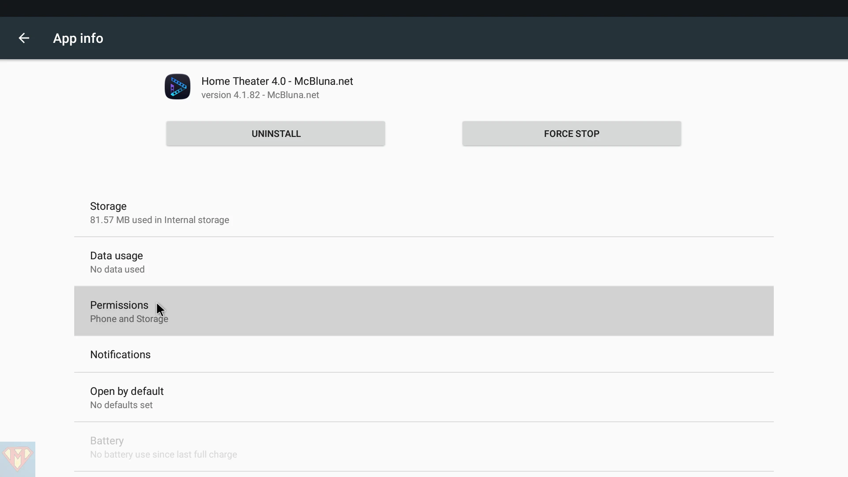Click the text 'version 4.1.82 - McBluna.net'
The height and width of the screenshot is (477, 848).
tap(260, 95)
